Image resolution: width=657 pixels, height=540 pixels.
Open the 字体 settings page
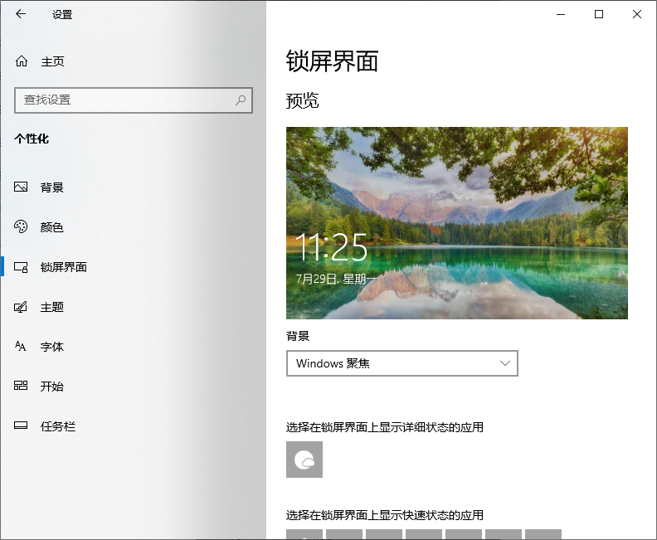[134, 347]
